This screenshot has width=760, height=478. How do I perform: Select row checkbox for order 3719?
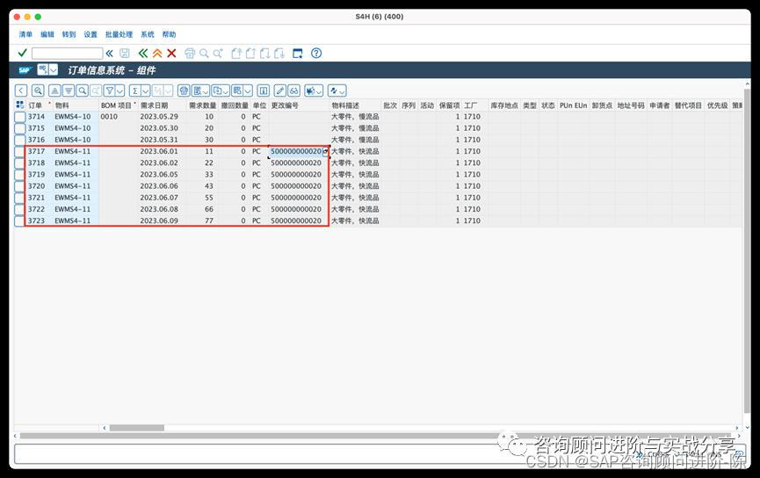coord(20,175)
